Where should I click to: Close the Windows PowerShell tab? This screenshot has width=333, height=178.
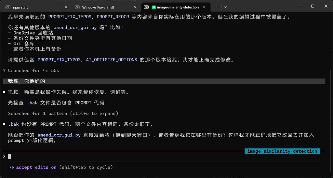pos(135,7)
